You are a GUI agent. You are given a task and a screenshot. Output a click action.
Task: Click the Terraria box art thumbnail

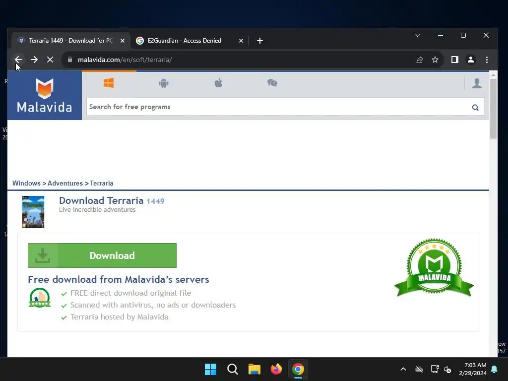(x=33, y=211)
